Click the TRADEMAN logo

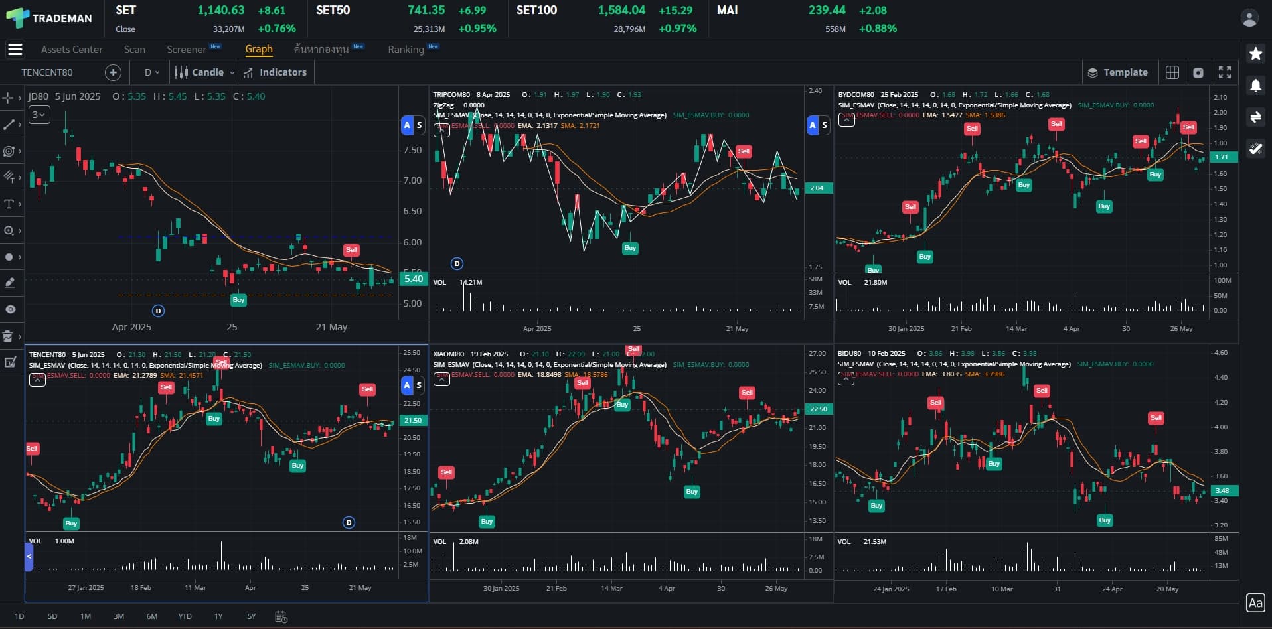(x=49, y=18)
